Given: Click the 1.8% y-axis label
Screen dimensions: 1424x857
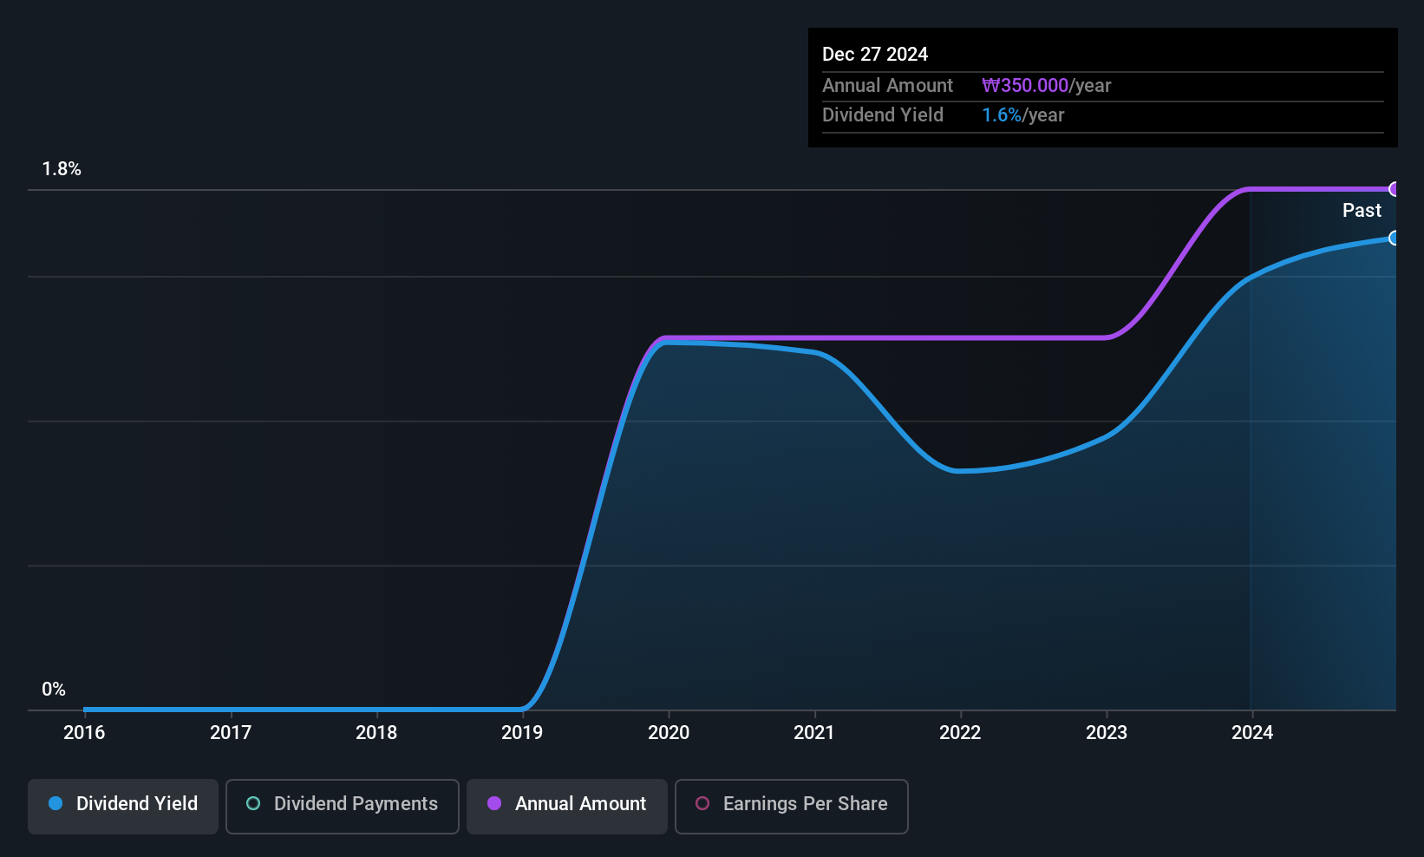Looking at the screenshot, I should point(62,169).
